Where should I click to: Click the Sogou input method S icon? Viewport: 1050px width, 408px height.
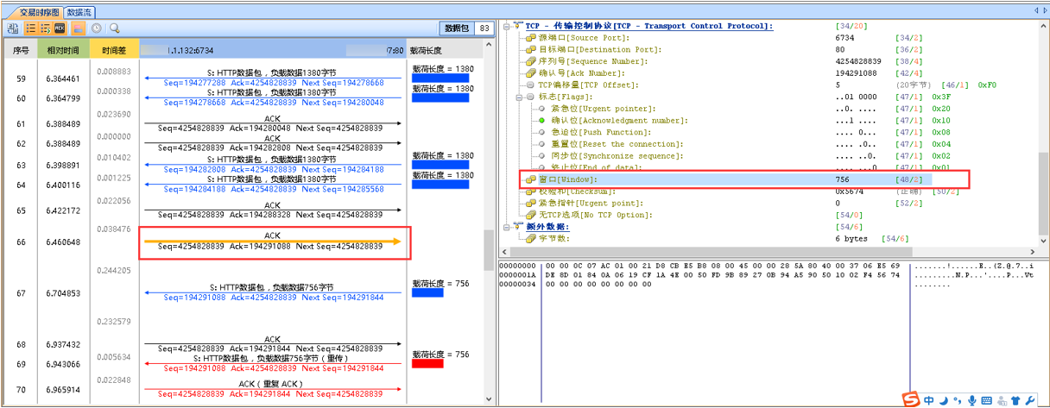911,400
